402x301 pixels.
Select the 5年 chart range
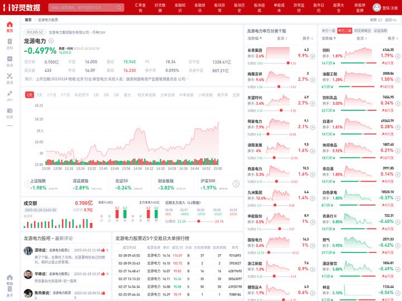116,95
